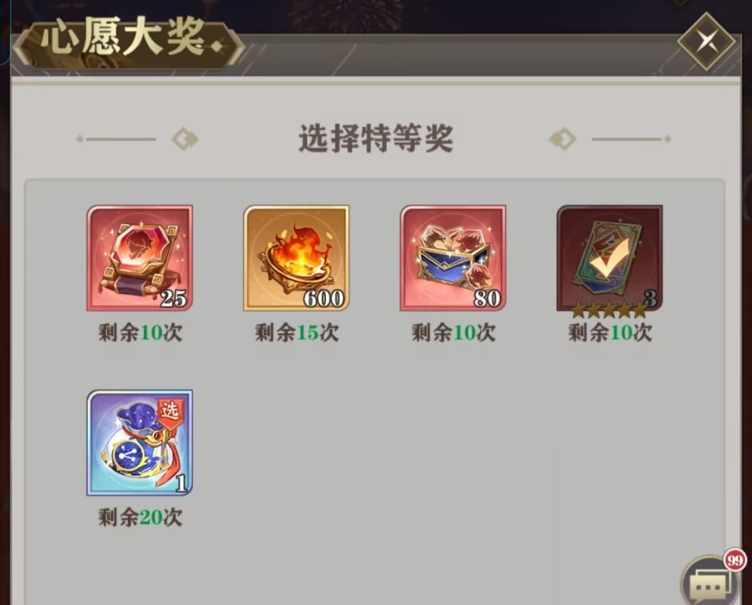Click 剩余15次 under the flame reward
The image size is (752, 605).
(296, 333)
